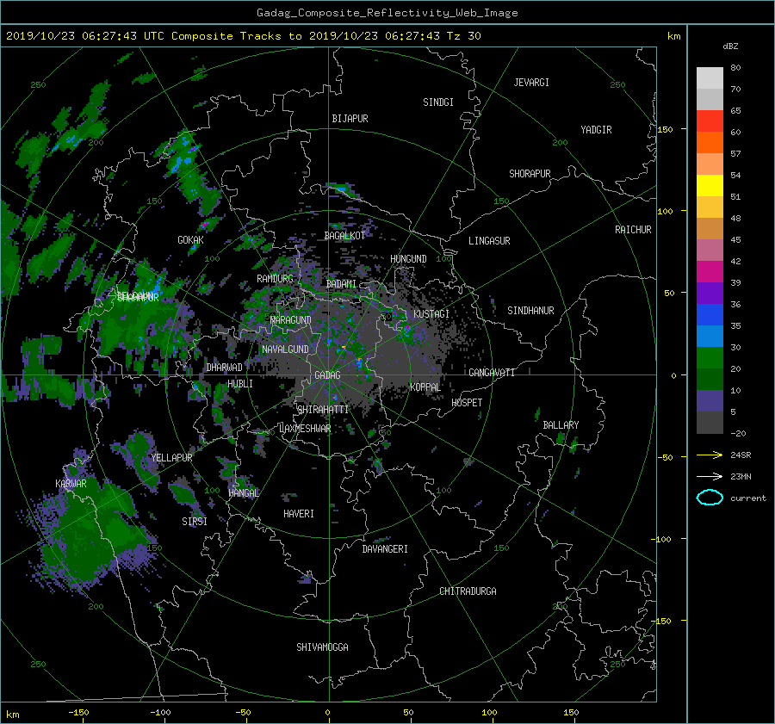
Task: Select the HAVERI label
Action: click(299, 515)
